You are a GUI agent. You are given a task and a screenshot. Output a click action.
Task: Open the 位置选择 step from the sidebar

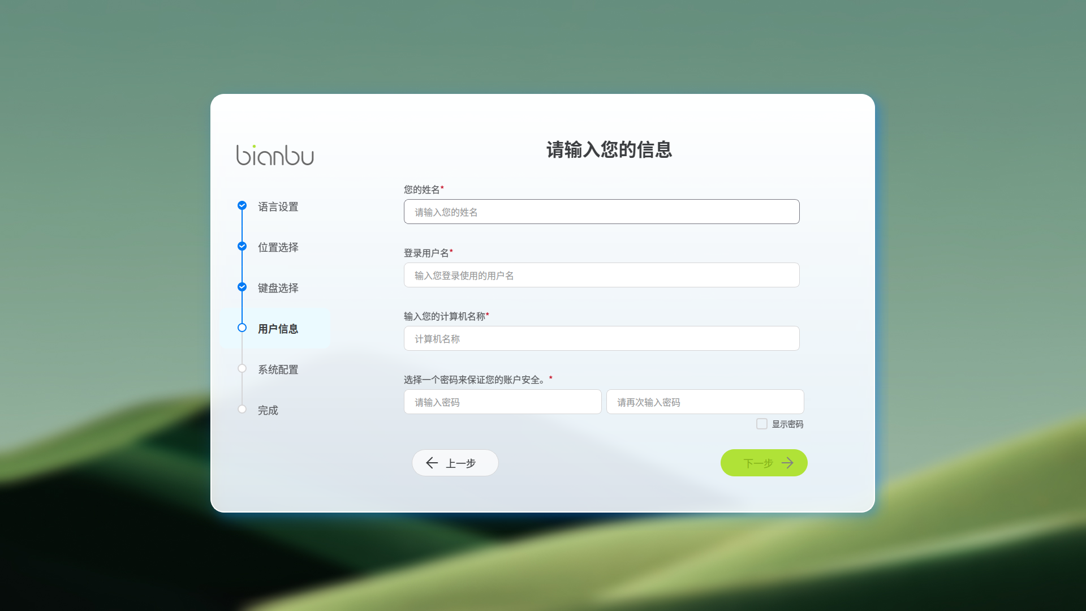pos(277,247)
